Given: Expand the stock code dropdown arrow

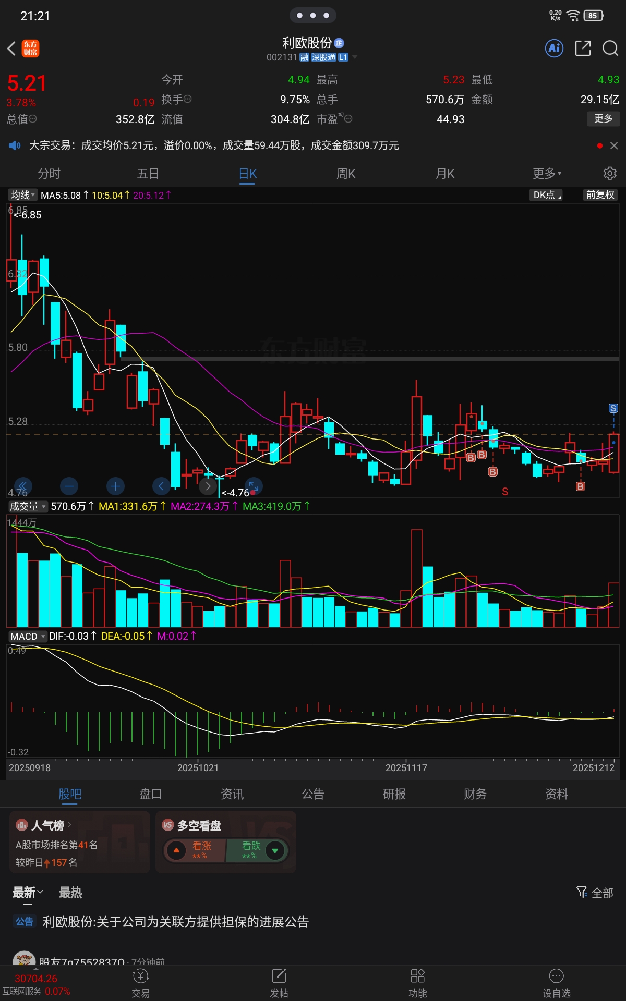Looking at the screenshot, I should pos(355,57).
